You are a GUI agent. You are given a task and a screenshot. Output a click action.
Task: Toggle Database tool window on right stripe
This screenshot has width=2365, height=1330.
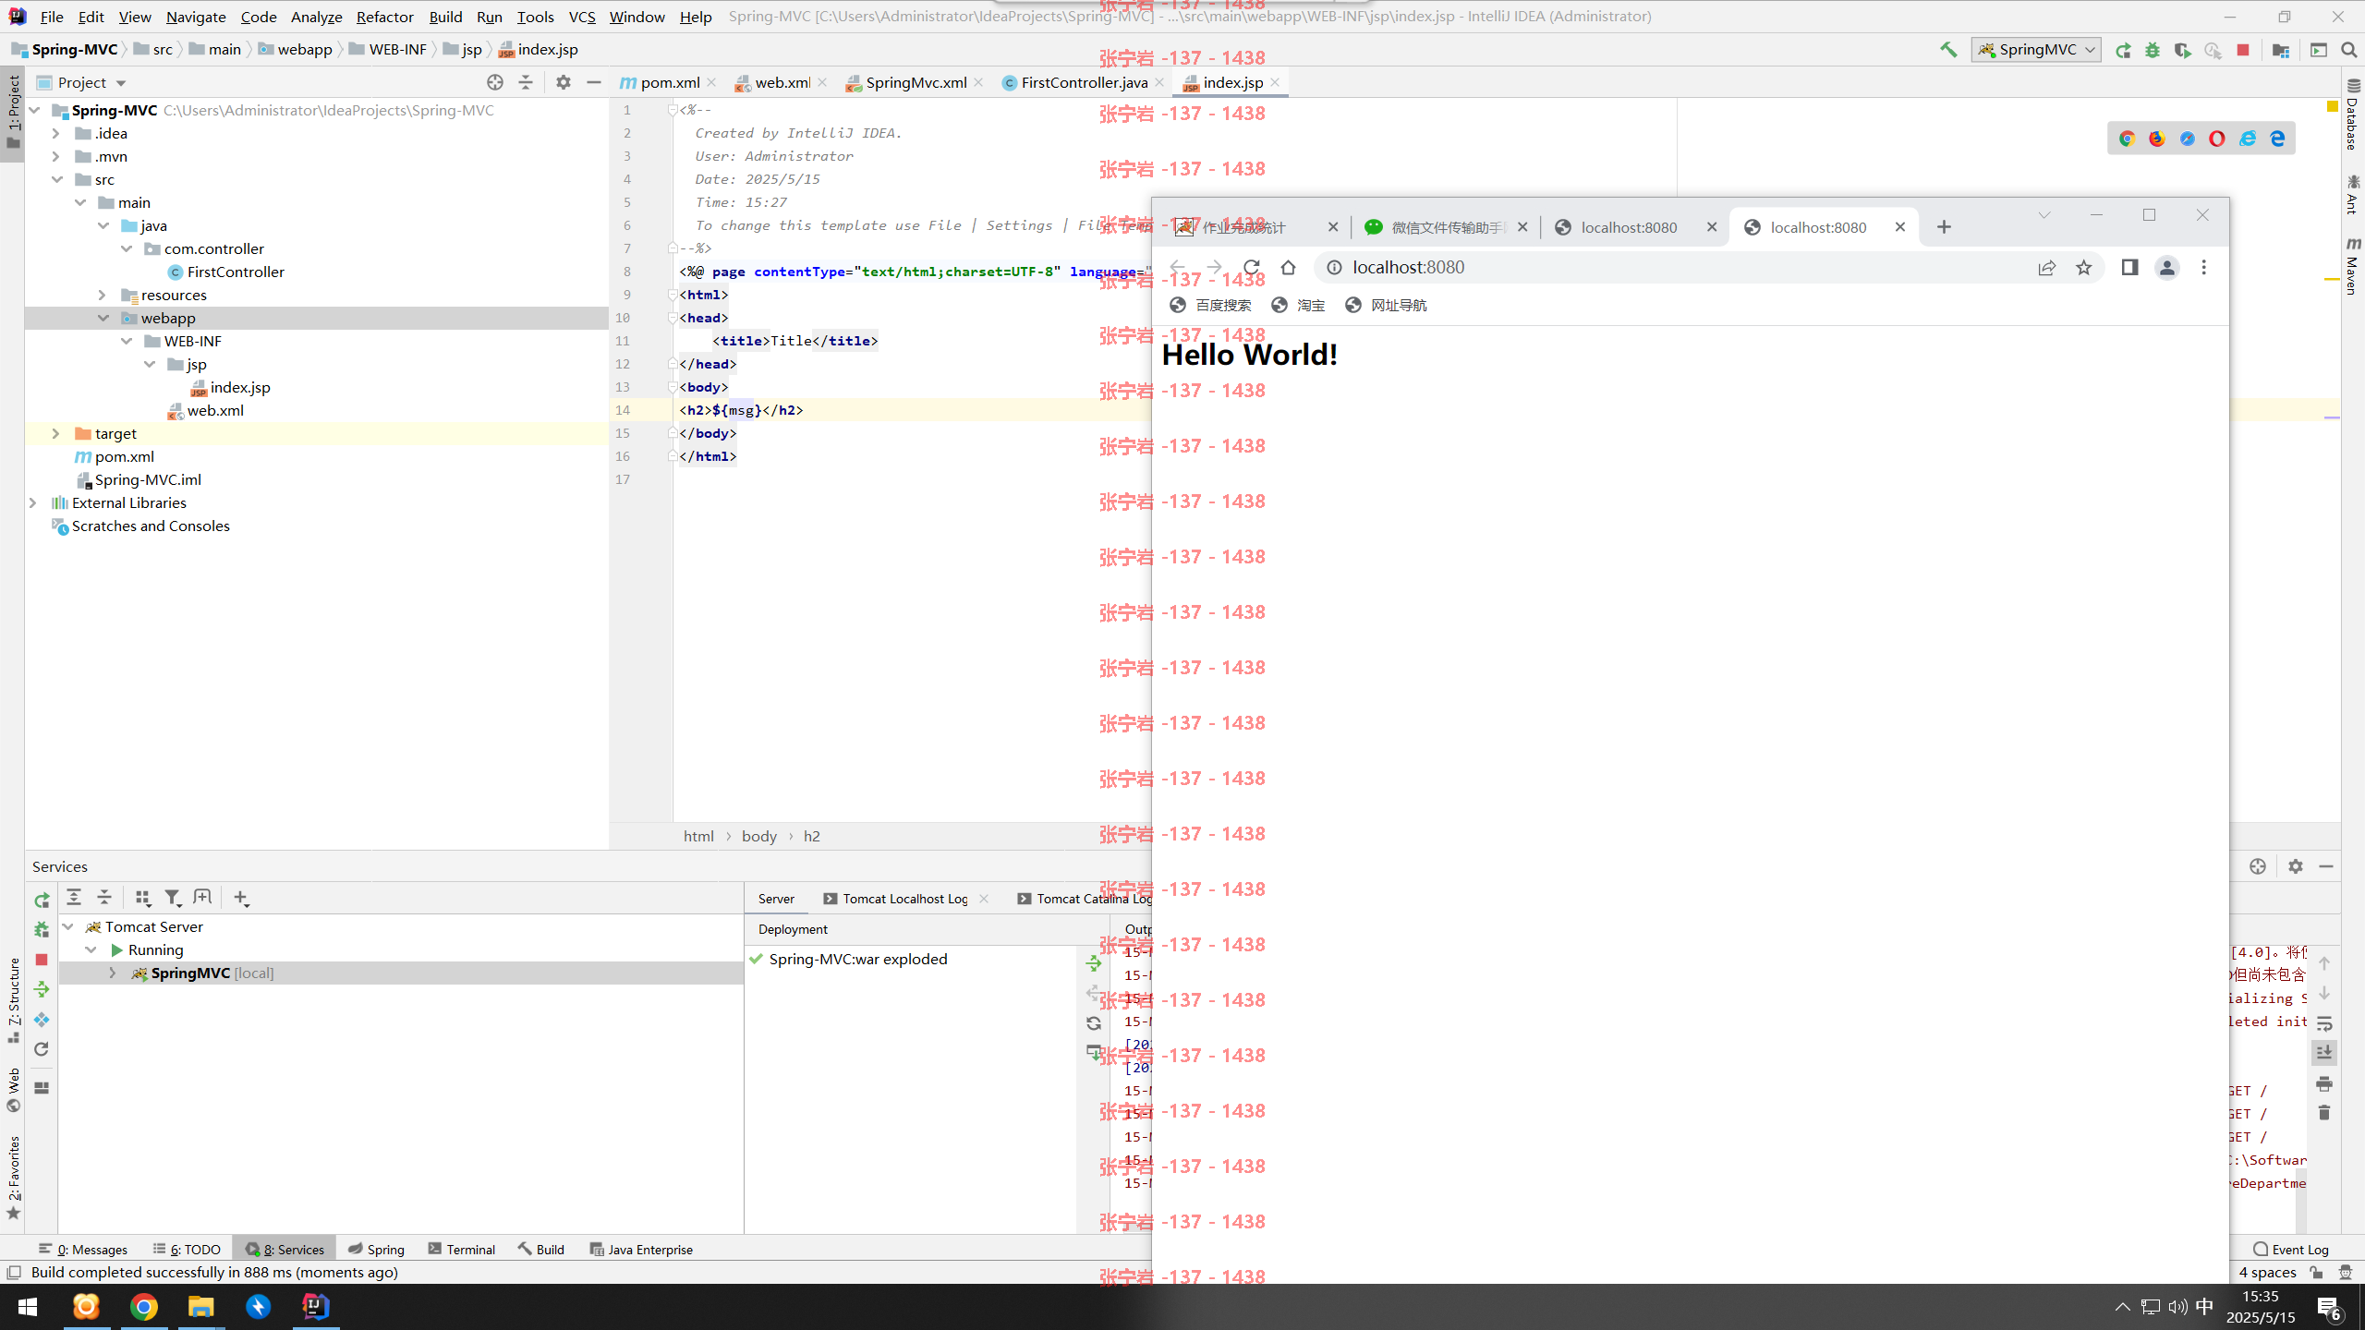click(2352, 115)
